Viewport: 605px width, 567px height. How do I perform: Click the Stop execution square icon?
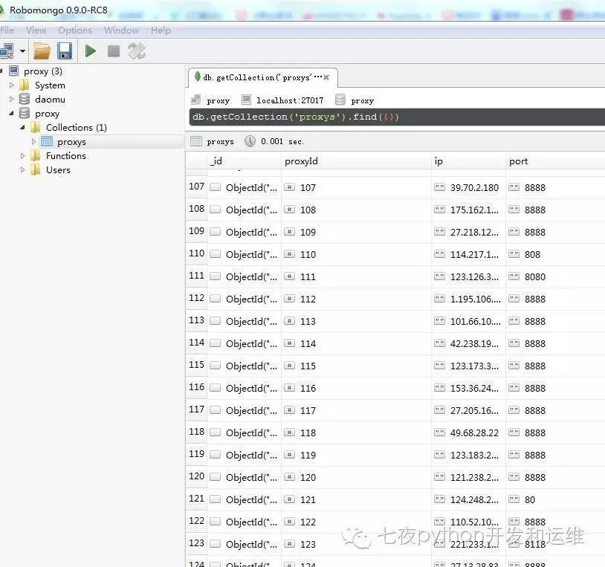[x=114, y=51]
